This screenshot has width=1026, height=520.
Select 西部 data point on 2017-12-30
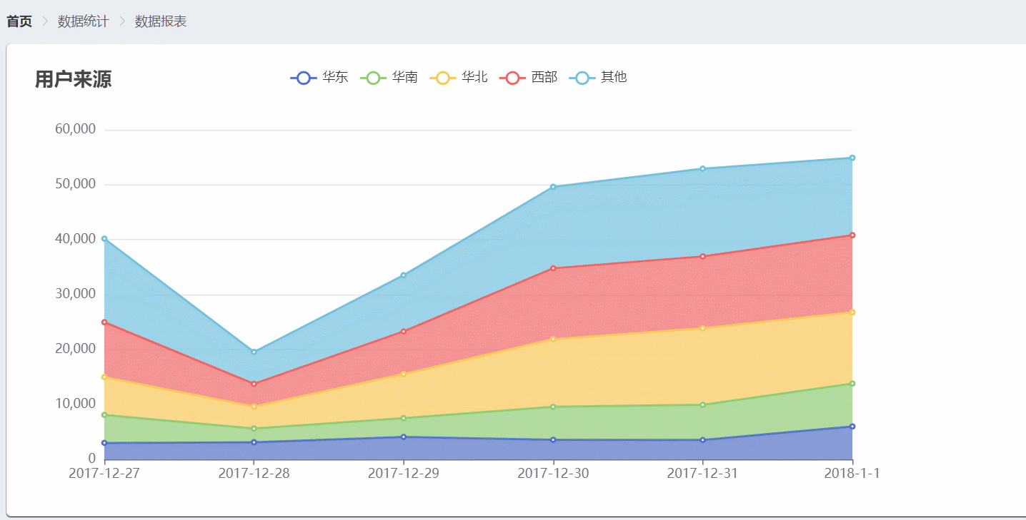coord(553,268)
